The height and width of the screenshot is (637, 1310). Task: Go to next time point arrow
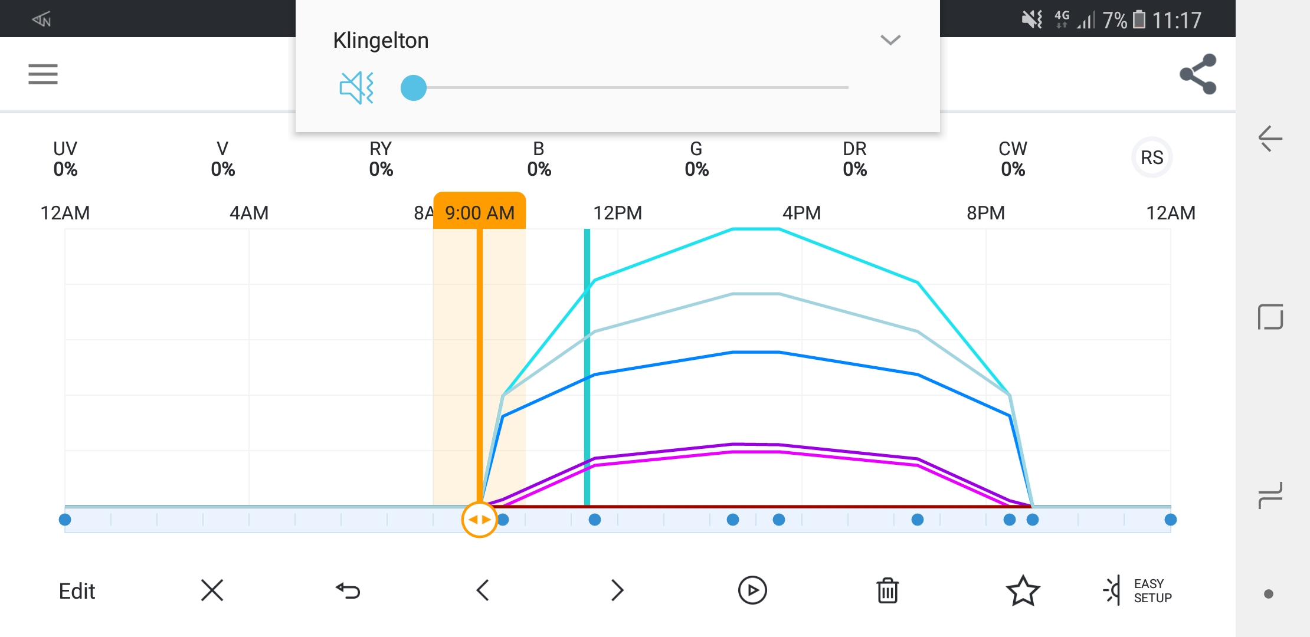click(617, 590)
